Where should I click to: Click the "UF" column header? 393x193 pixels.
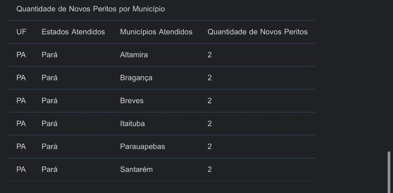(21, 32)
